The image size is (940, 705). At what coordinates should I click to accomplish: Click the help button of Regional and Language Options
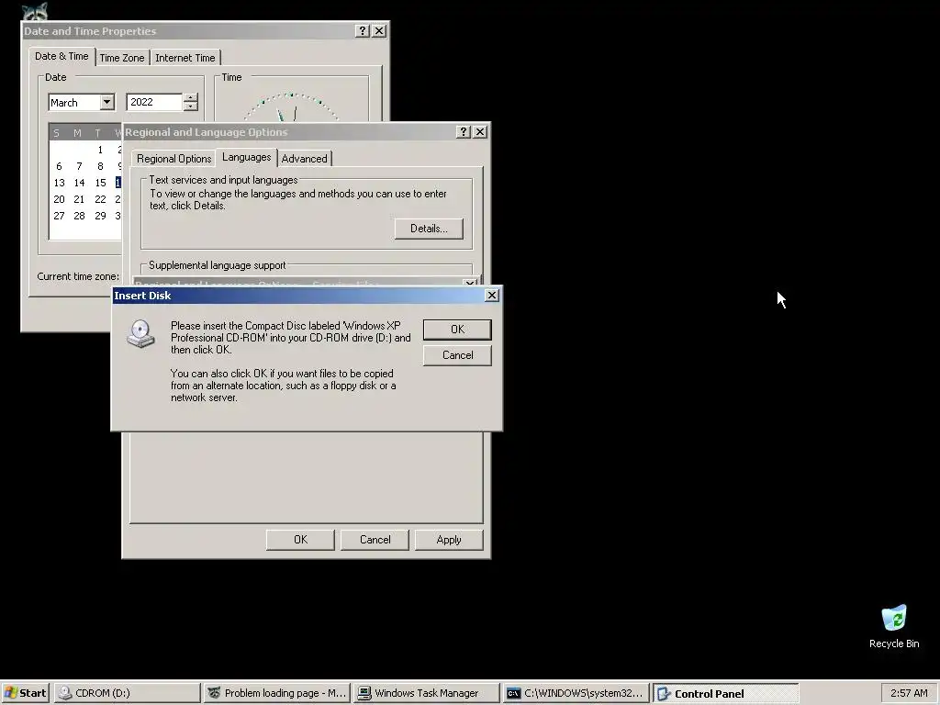[464, 132]
